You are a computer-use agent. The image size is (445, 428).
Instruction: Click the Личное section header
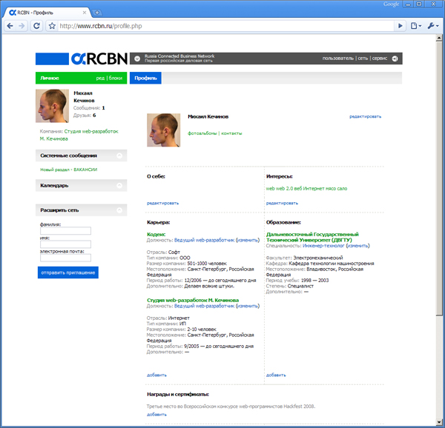click(x=50, y=78)
